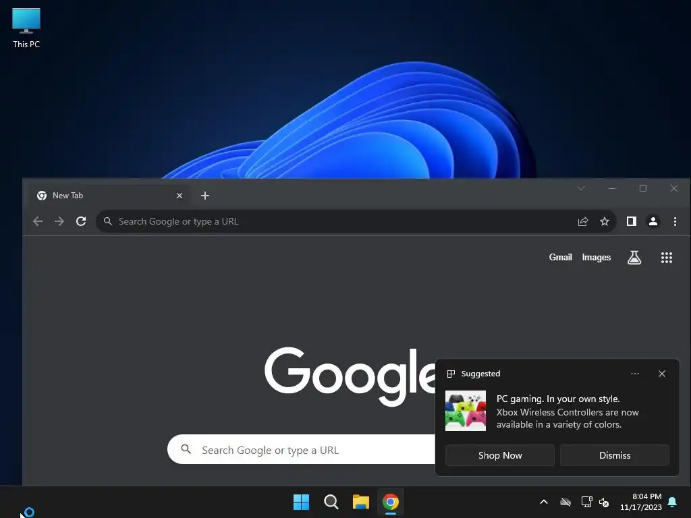Dismiss the Suggested notification
The image size is (691, 518).
[614, 455]
